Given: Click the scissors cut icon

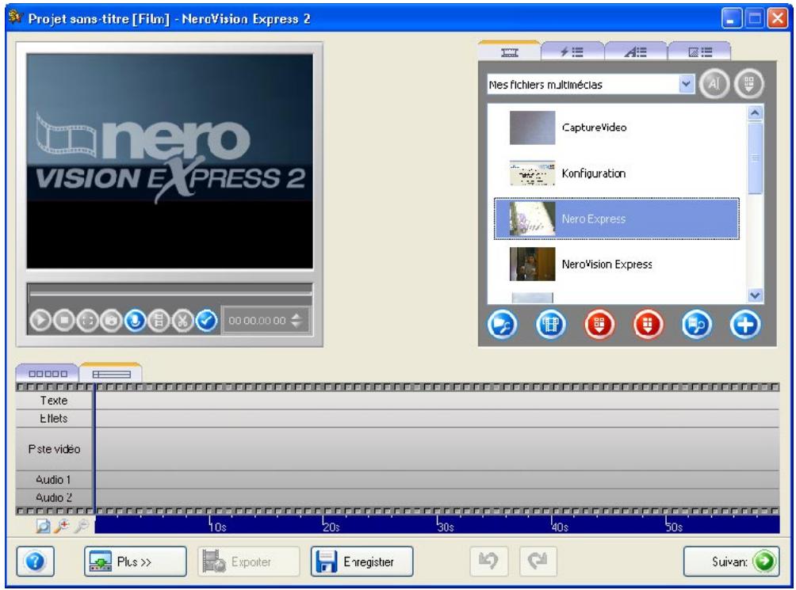Looking at the screenshot, I should (x=182, y=321).
